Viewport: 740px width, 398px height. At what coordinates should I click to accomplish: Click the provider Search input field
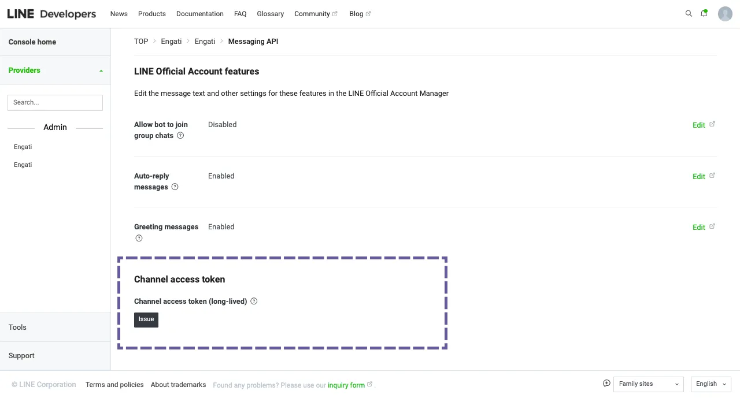55,102
